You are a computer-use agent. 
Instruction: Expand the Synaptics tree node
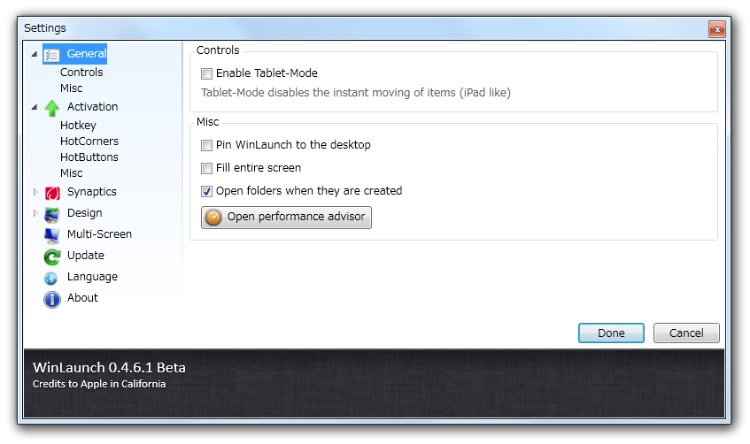35,192
